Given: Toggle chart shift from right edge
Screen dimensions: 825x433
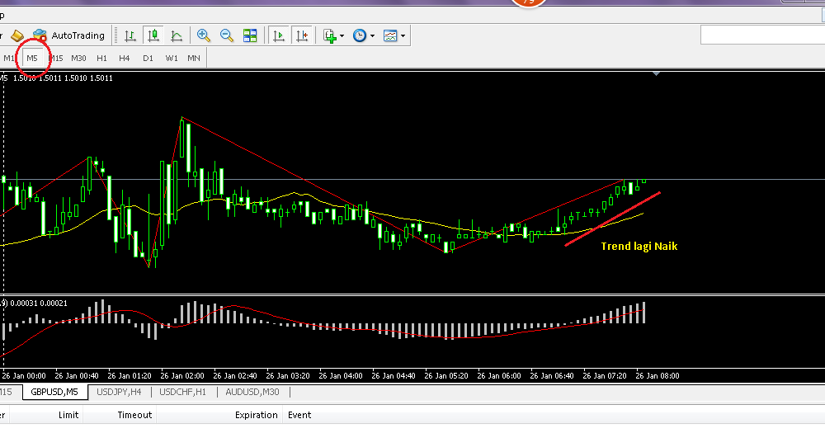Looking at the screenshot, I should click(x=301, y=35).
